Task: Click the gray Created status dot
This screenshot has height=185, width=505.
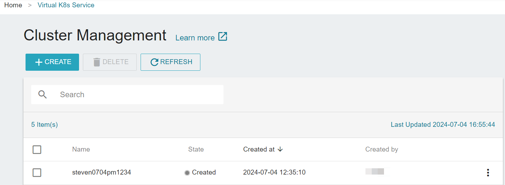Action: coord(187,173)
